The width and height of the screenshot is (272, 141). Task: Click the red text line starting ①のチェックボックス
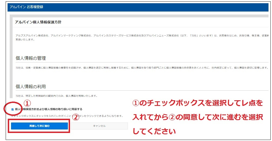197,103
